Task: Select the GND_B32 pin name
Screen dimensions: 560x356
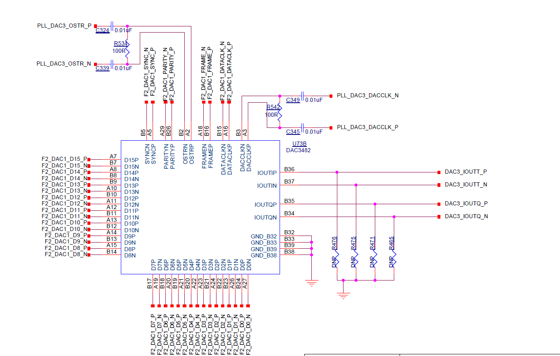Action: coord(264,236)
